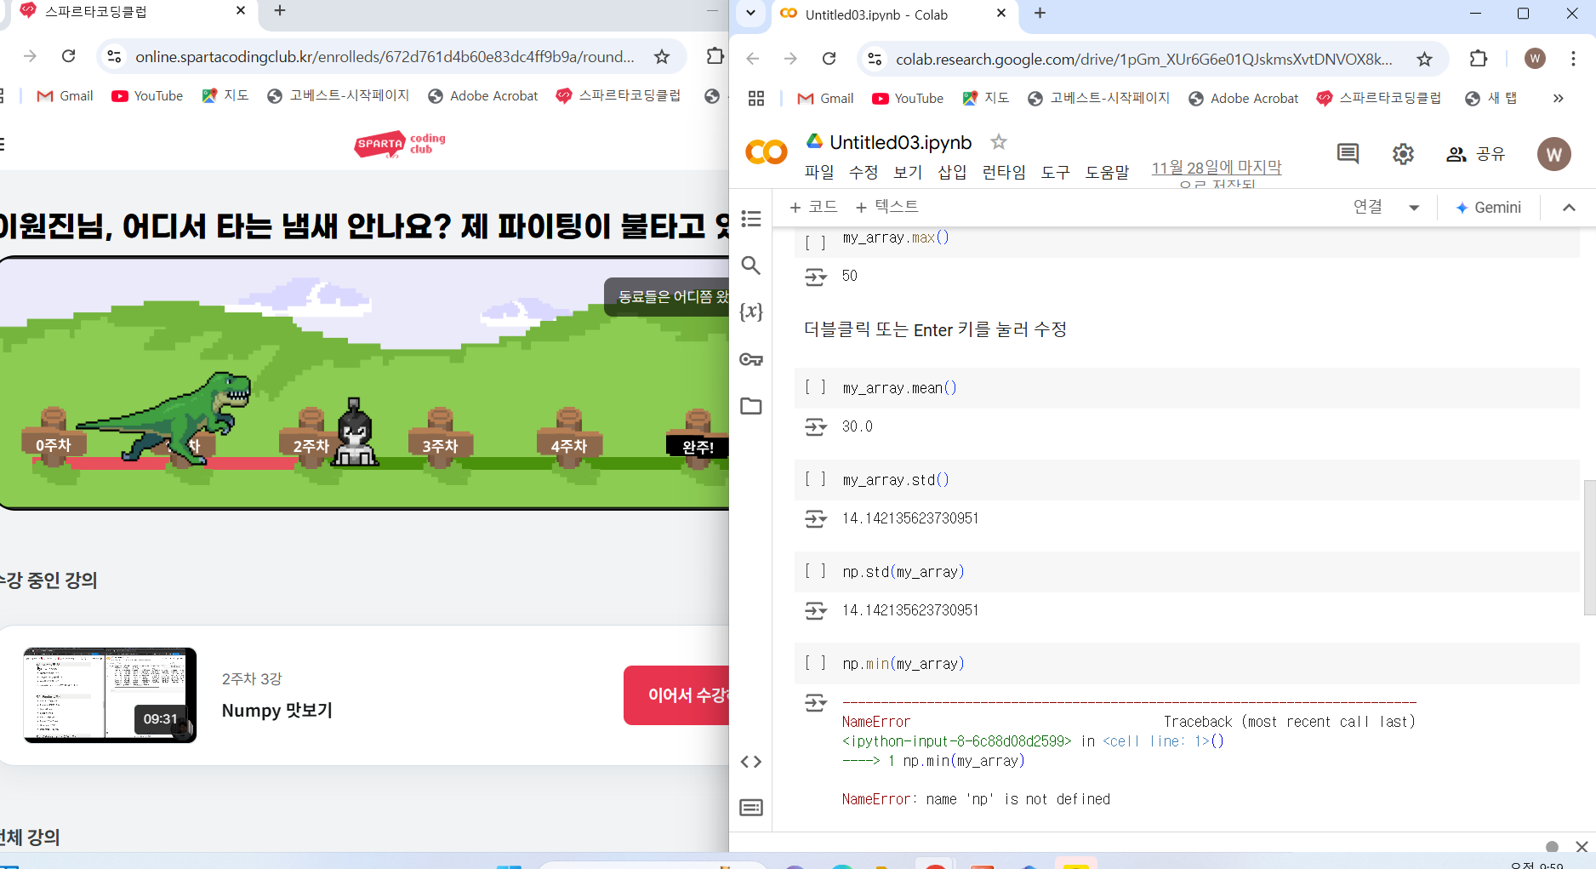Screen dimensions: 1596x869
Task: Open the 보기 menu in Colab
Action: (x=908, y=172)
